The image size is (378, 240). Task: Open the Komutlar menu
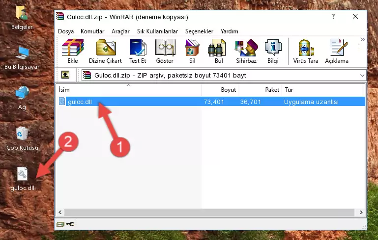tap(92, 31)
